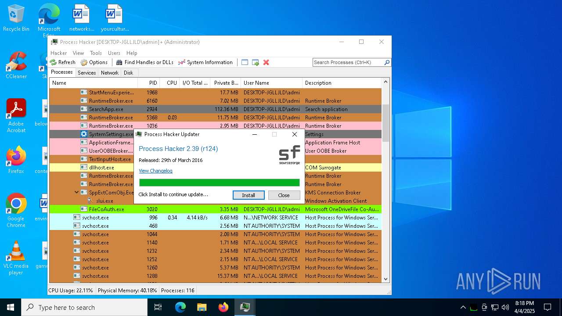The image size is (562, 316).
Task: Click Close in the updater dialog
Action: tap(284, 195)
